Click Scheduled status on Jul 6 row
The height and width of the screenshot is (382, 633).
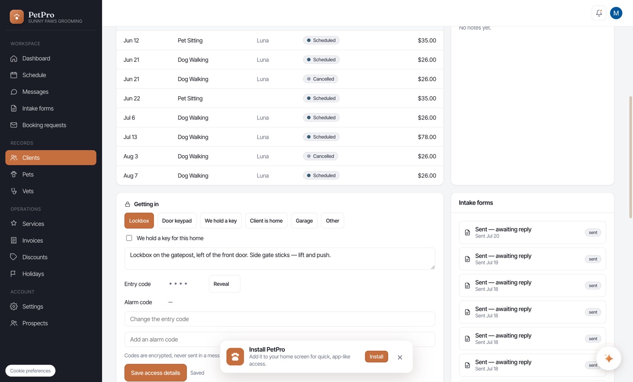(x=321, y=118)
